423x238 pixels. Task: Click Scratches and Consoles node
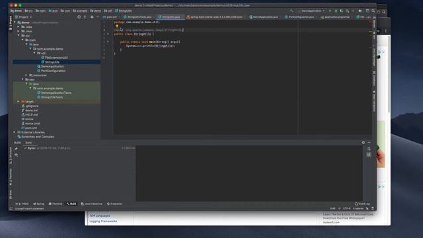click(35, 137)
